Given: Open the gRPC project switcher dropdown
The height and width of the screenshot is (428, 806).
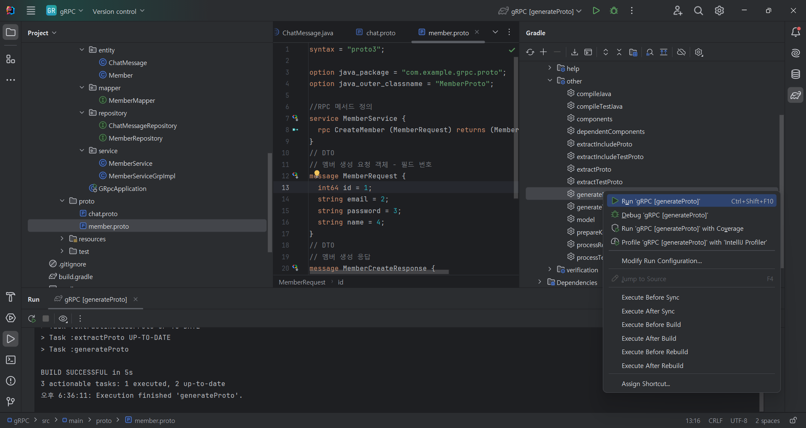Looking at the screenshot, I should click(x=65, y=11).
